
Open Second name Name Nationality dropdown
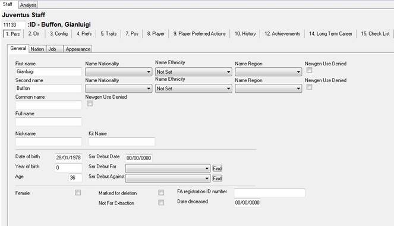[119, 89]
